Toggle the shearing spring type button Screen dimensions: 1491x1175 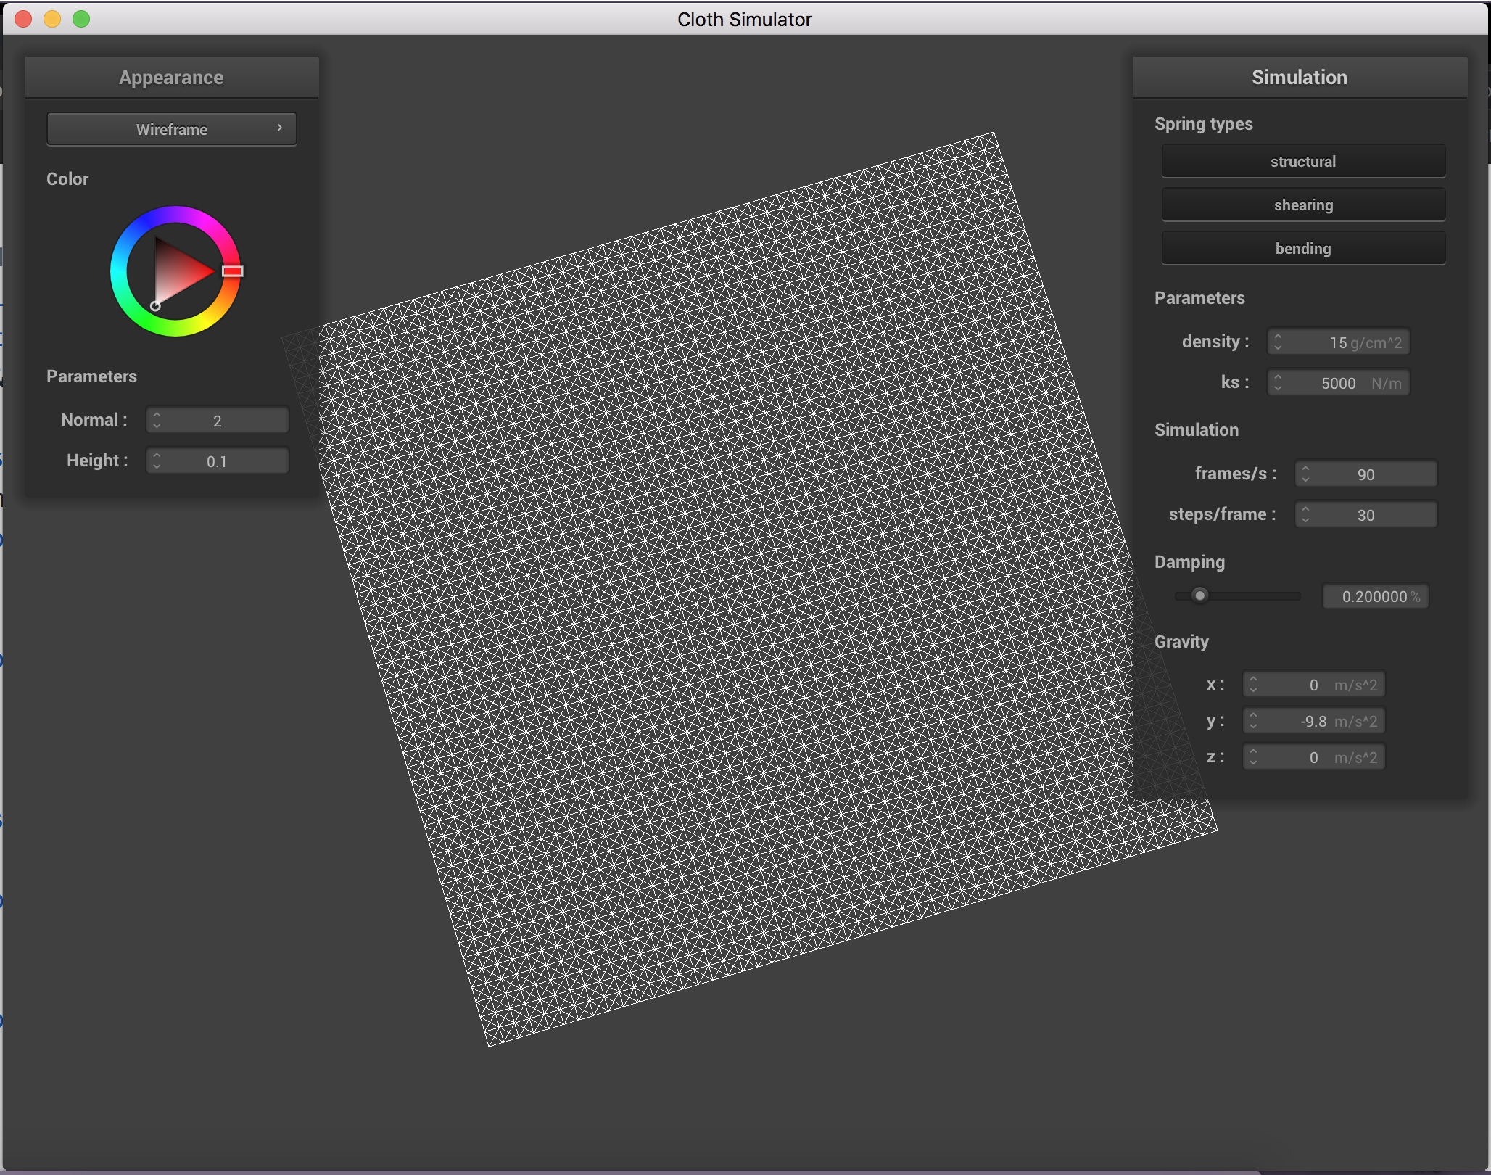pyautogui.click(x=1302, y=205)
